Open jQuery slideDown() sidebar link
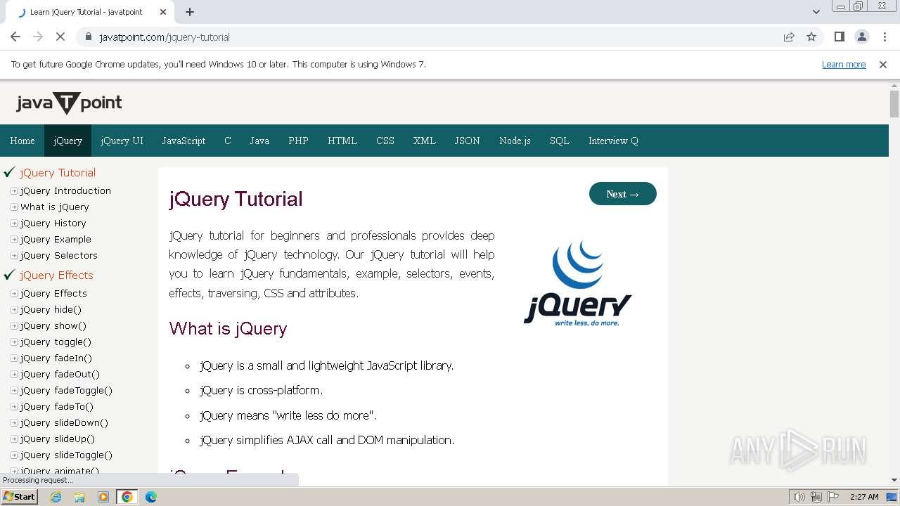The height and width of the screenshot is (506, 900). point(65,422)
